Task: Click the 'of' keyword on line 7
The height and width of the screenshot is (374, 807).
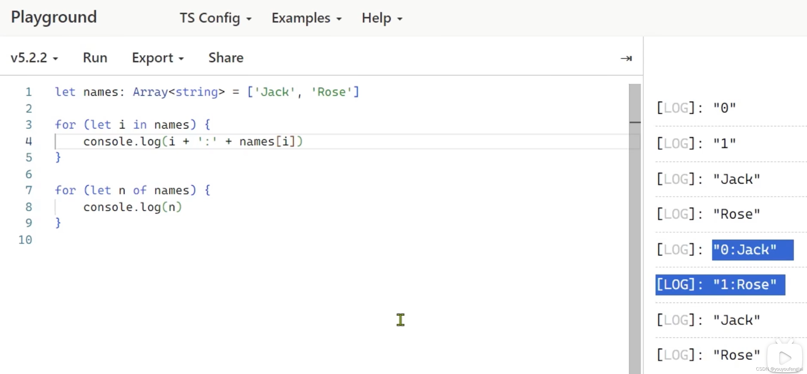Action: (140, 190)
